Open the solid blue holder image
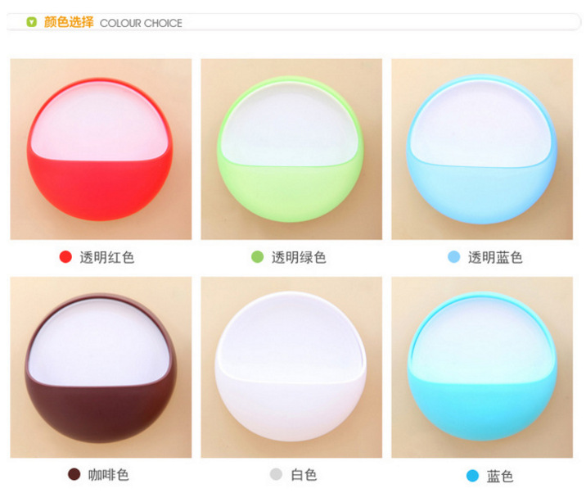 (x=482, y=368)
